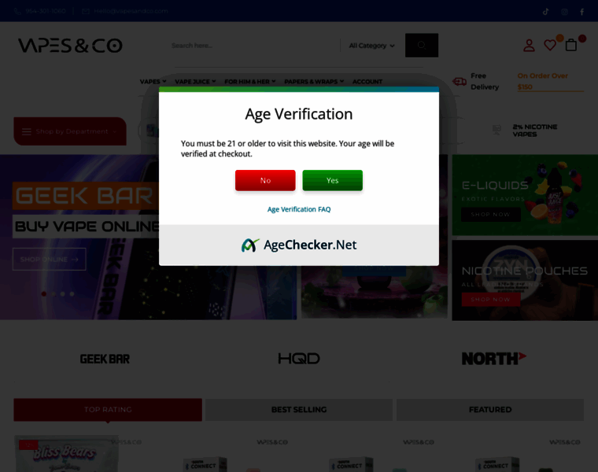Image resolution: width=598 pixels, height=472 pixels.
Task: Click the GEEK BAR brand logo
Action: point(105,359)
